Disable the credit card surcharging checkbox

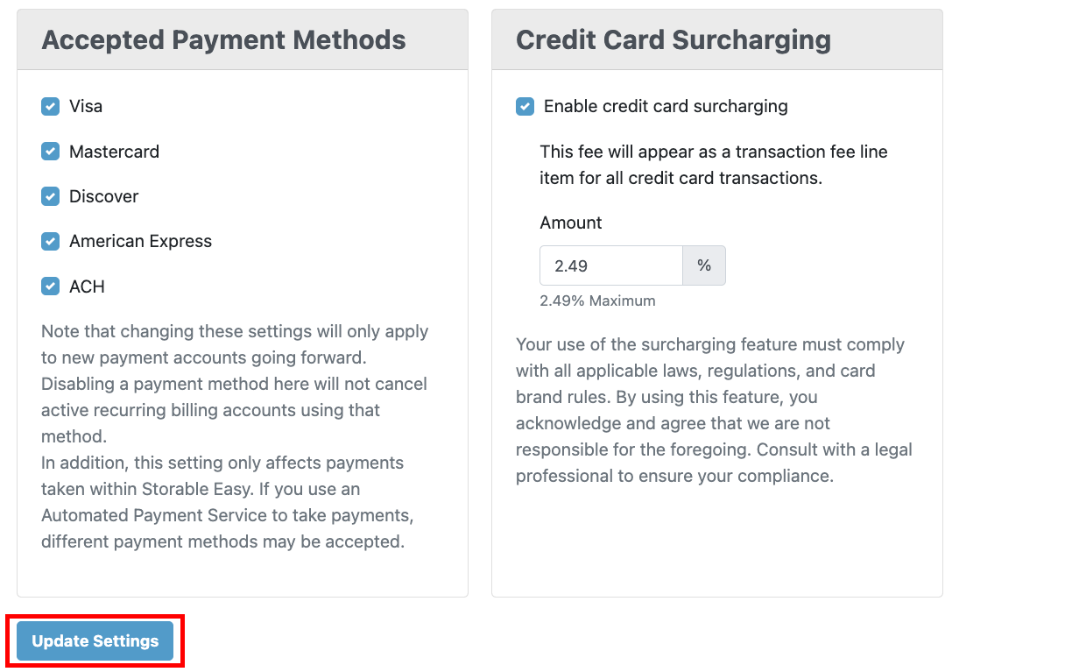click(x=525, y=107)
